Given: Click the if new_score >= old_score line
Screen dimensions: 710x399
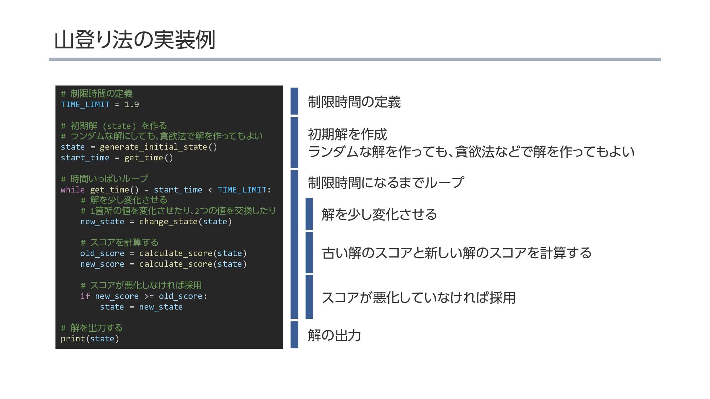Looking at the screenshot, I should point(143,296).
